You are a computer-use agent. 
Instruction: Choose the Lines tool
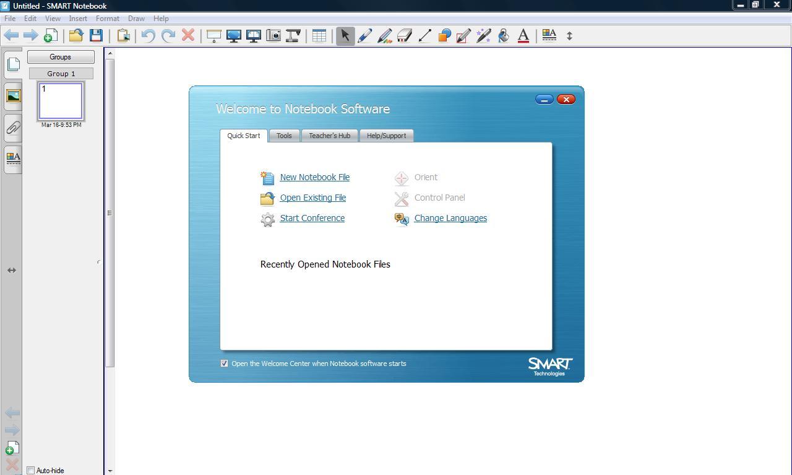pos(424,35)
